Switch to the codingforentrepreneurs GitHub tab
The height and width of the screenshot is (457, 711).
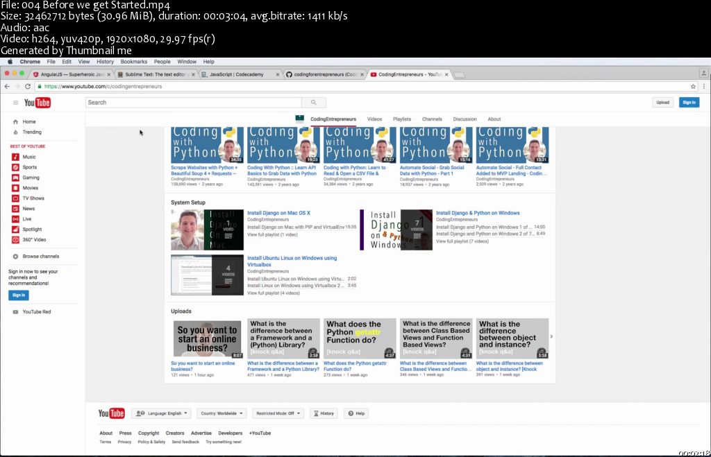click(325, 75)
